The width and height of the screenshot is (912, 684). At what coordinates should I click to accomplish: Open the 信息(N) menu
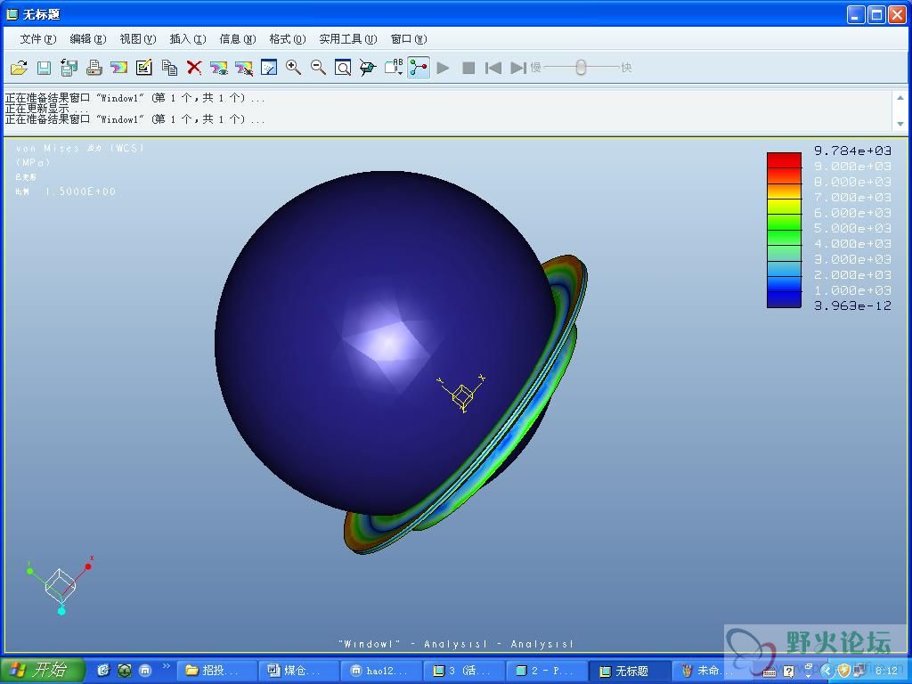coord(237,39)
